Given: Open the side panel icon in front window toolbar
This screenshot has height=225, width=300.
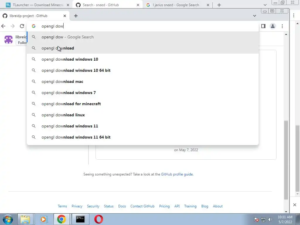Looking at the screenshot, I should (263, 26).
